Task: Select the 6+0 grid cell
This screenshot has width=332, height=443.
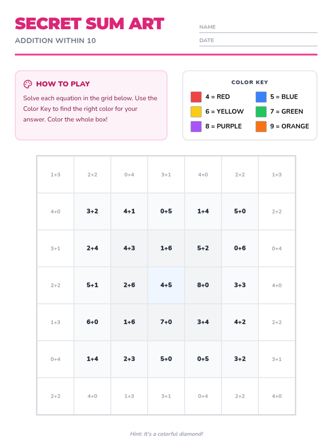Action: click(92, 322)
